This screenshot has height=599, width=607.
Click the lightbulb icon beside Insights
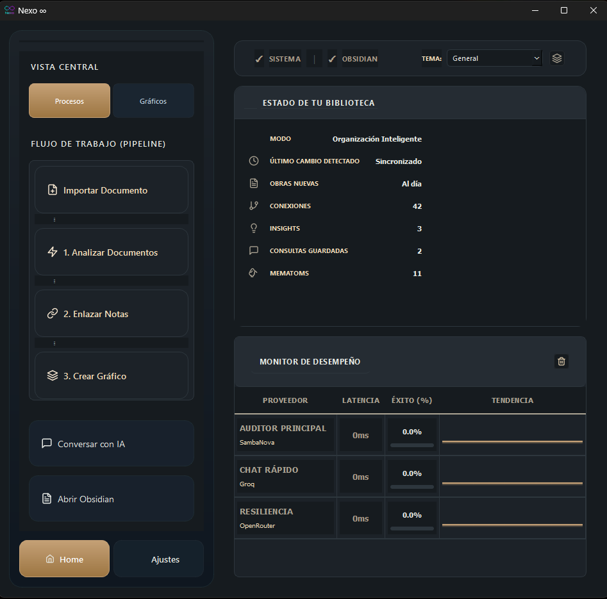click(254, 228)
